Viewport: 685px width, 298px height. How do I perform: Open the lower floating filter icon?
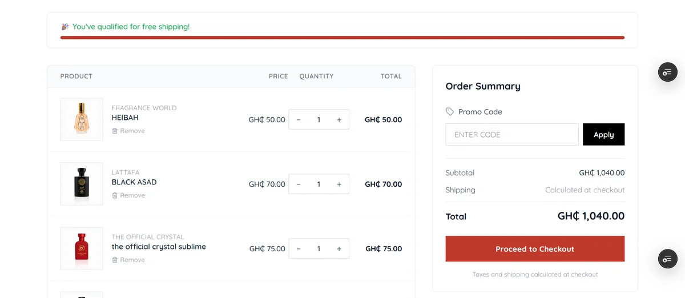[667, 259]
